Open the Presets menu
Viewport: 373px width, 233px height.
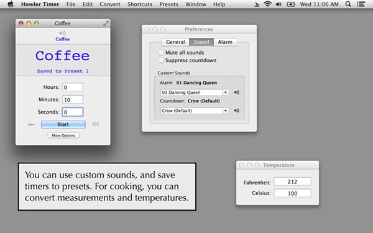point(168,4)
